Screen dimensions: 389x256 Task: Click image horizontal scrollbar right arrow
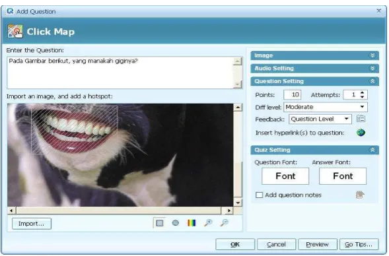pos(229,210)
